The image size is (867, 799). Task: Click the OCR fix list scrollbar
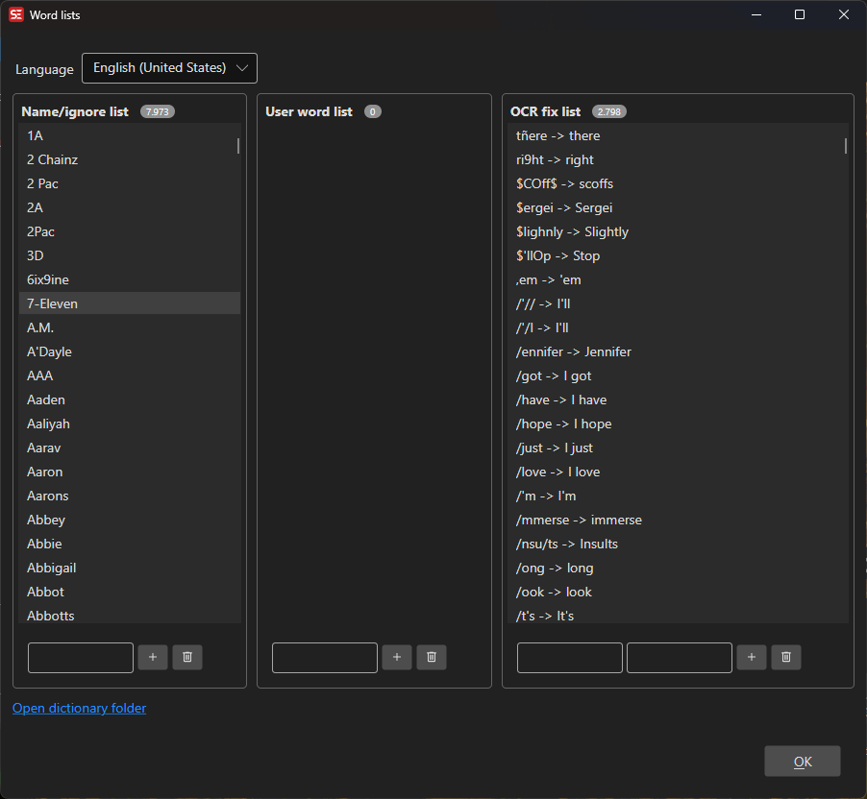(848, 145)
